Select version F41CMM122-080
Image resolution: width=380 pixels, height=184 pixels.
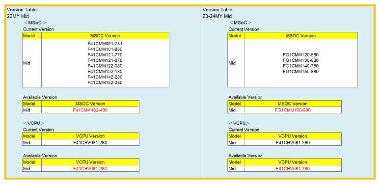tap(105, 66)
